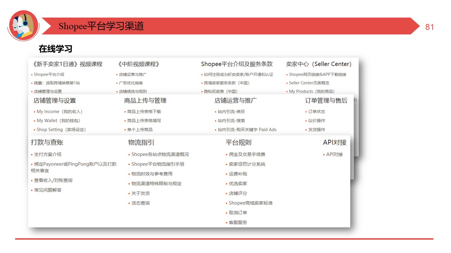Open 隐私权政策（中国） link

[x=221, y=91]
